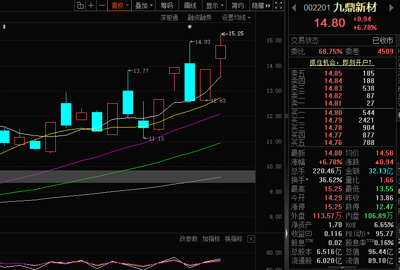400x270 pixels.
Task: Click 改参数 for the indicator
Action: [x=189, y=239]
